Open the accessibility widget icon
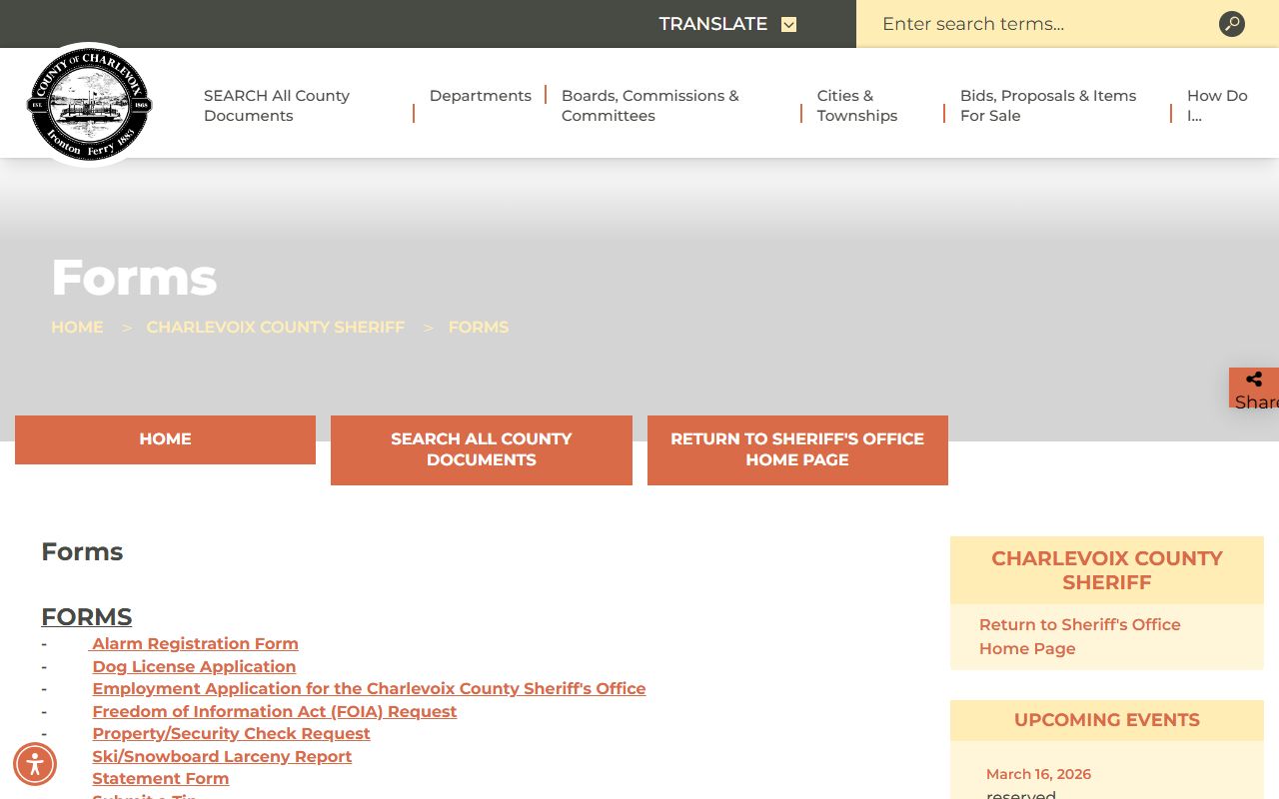 [35, 765]
